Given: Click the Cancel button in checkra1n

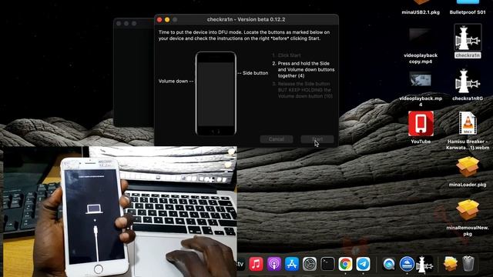Looking at the screenshot, I should [x=277, y=139].
